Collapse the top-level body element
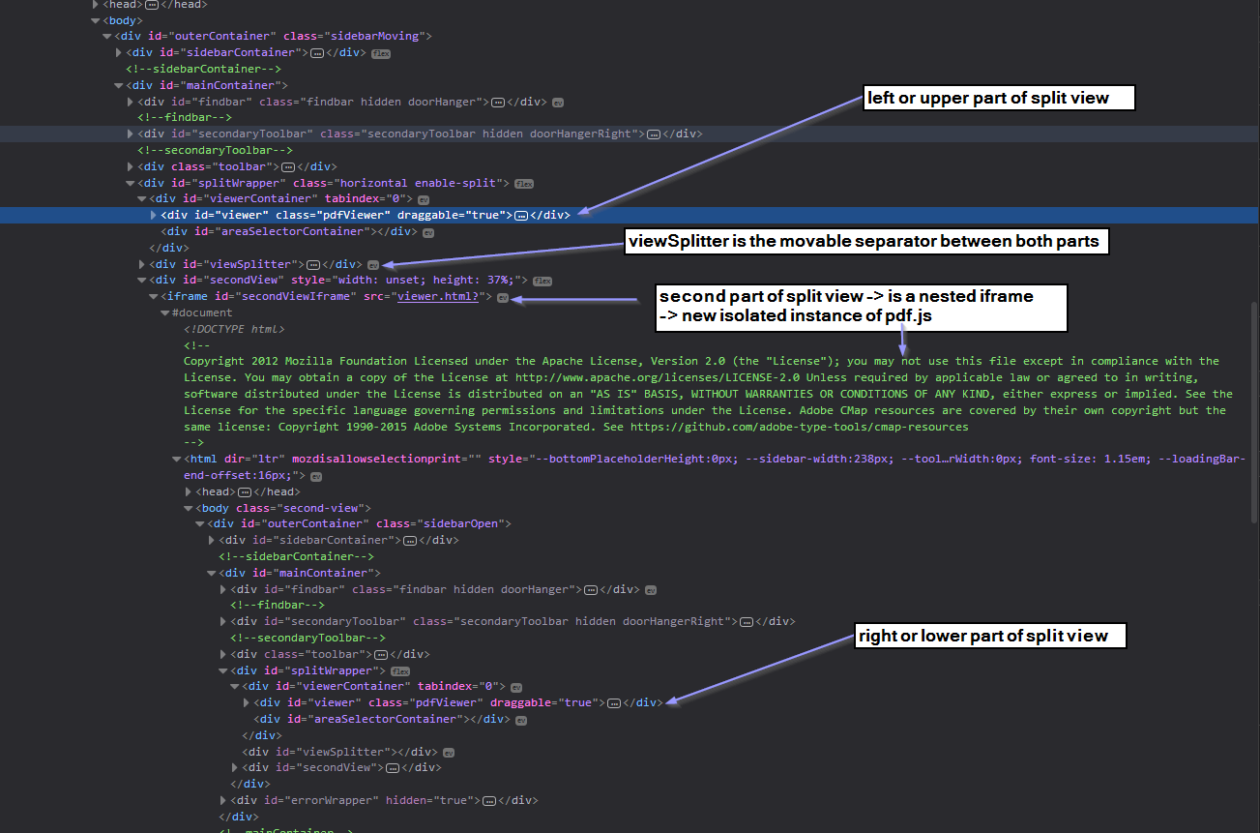Screen dimensions: 1260x833 pos(96,20)
